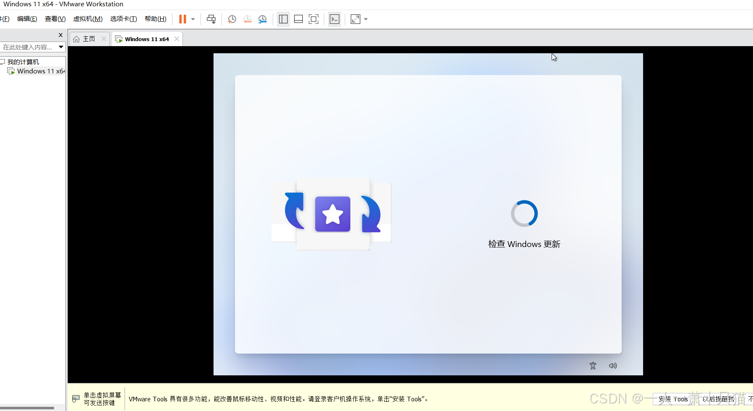This screenshot has width=753, height=411.
Task: Close the library sidebar panel
Action: pyautogui.click(x=60, y=35)
